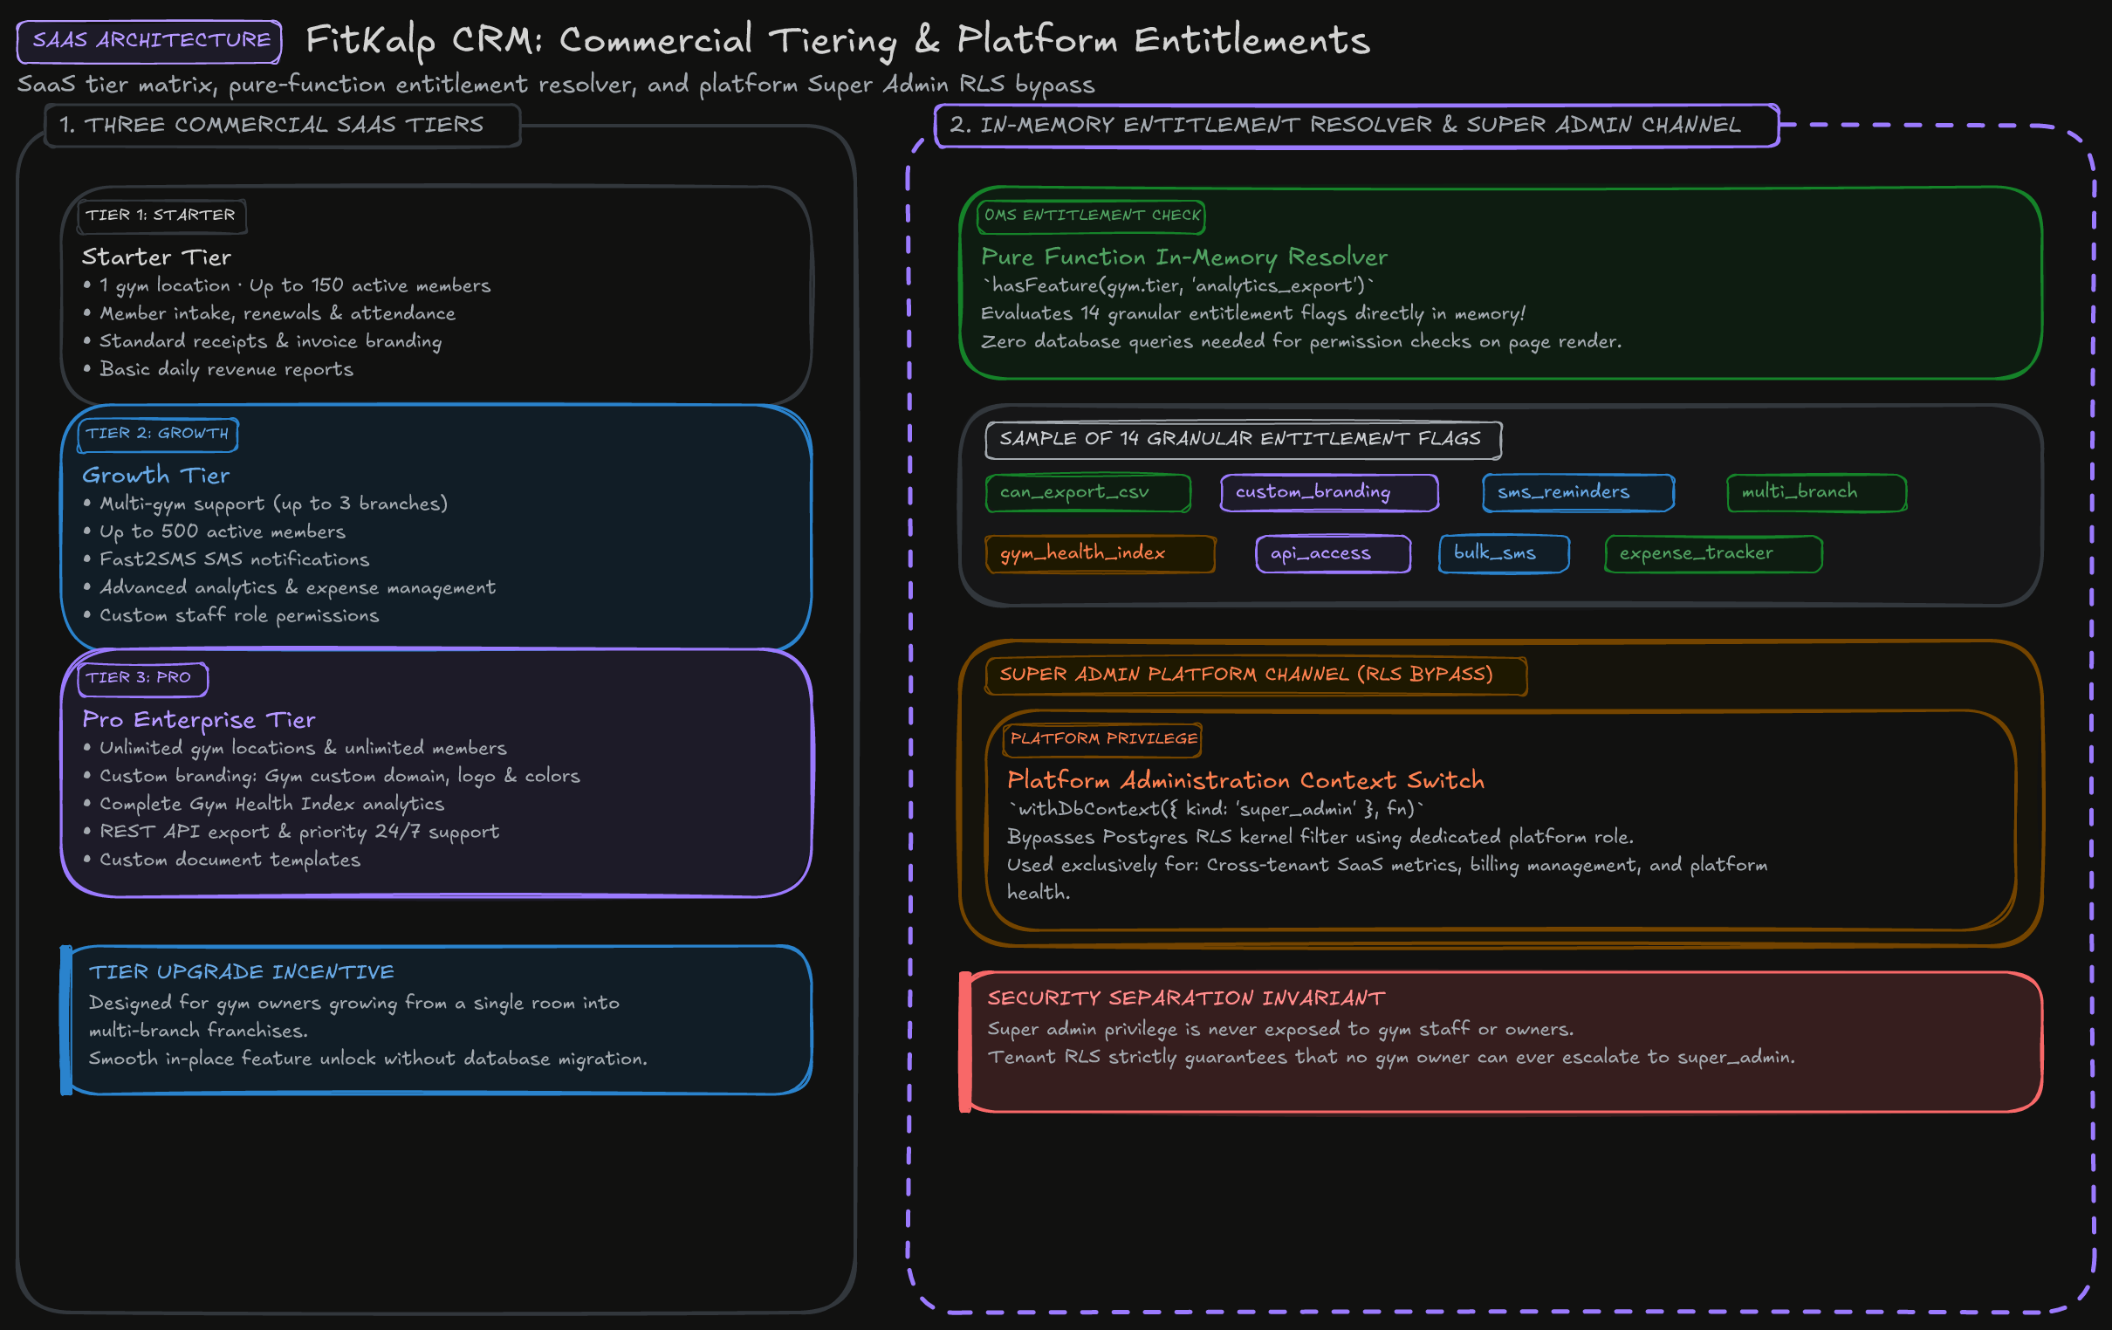Select the custom_branding flag chip
This screenshot has height=1330, width=2112.
pyautogui.click(x=1329, y=493)
